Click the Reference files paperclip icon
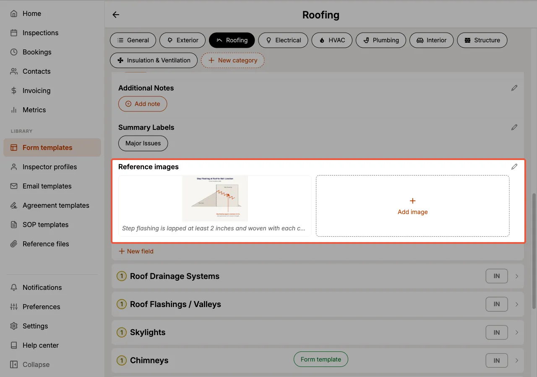Viewport: 537px width, 377px height. (14, 244)
